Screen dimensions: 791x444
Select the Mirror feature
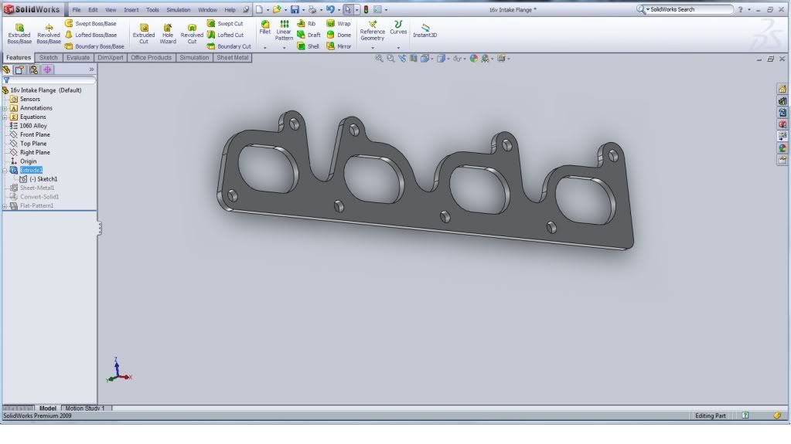(x=339, y=46)
